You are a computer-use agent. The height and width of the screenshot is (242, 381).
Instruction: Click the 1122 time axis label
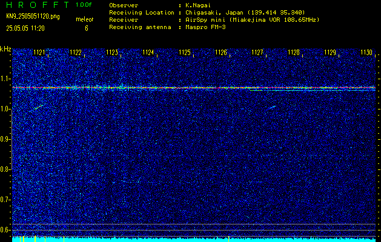coord(76,53)
